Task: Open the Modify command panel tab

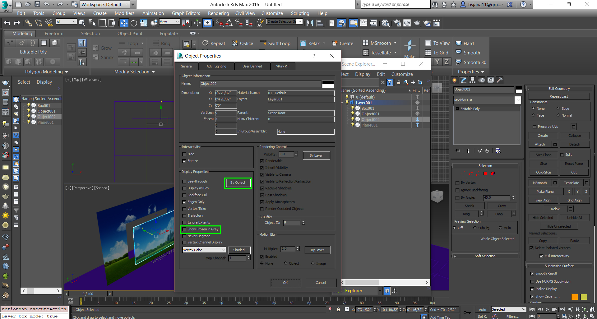Action: [x=464, y=80]
